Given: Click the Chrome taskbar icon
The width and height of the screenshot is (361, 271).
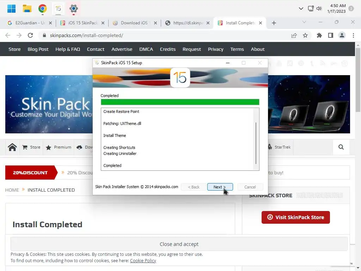Looking at the screenshot, I should 43,9.
